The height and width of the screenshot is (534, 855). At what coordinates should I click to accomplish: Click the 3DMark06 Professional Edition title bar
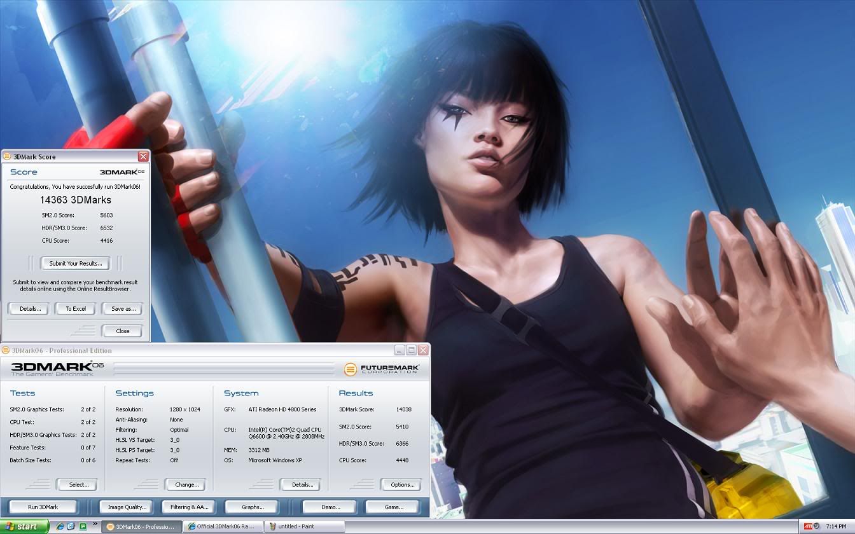tap(215, 350)
